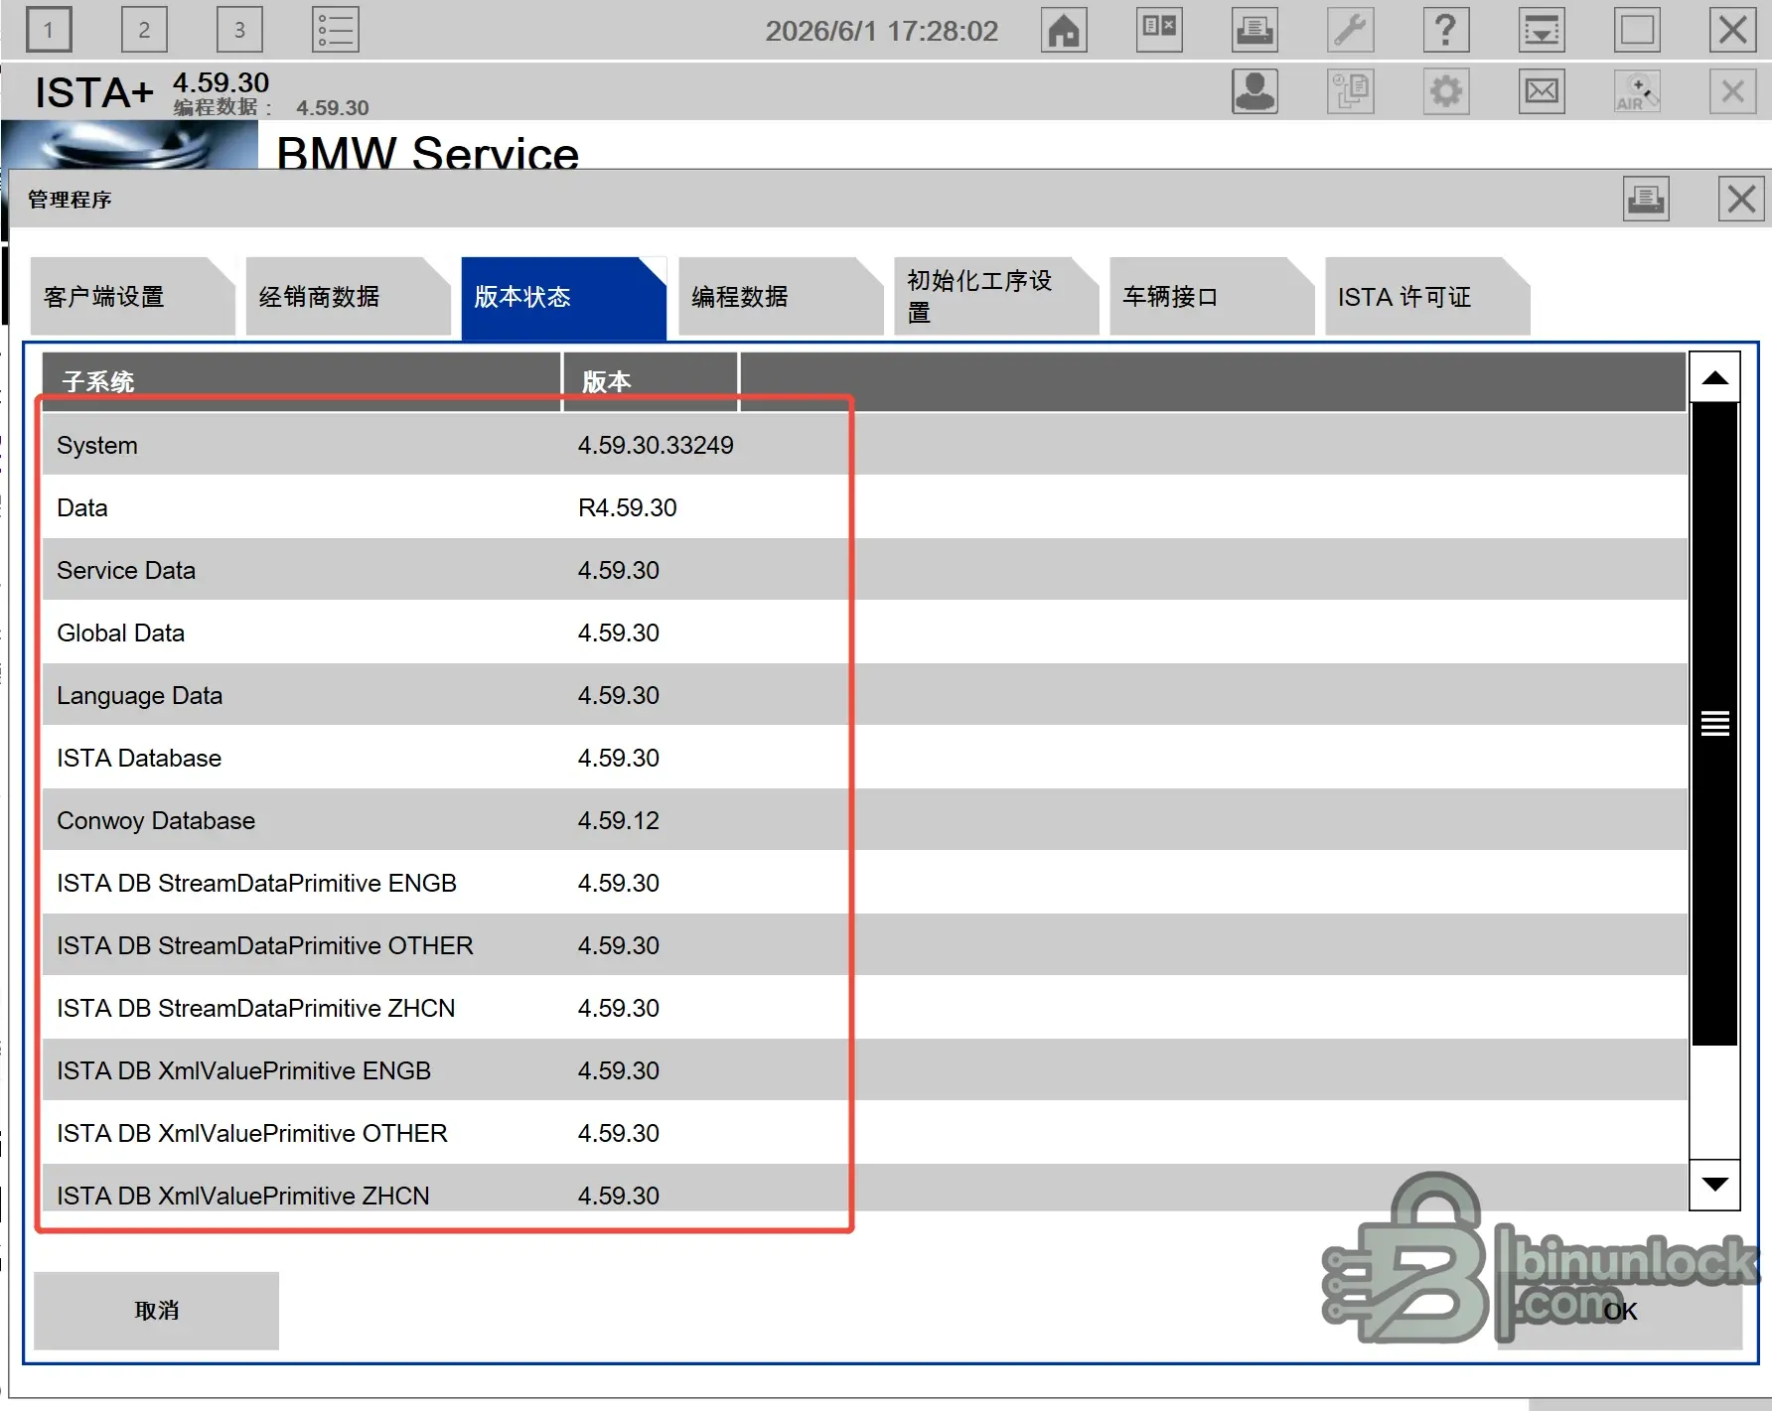Click the 版本 column header
1772x1411 pixels.
coord(651,381)
